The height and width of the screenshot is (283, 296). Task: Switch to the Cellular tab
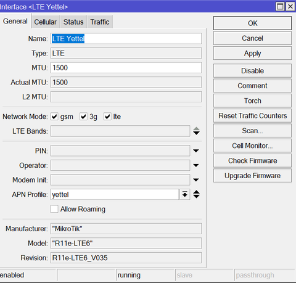click(45, 22)
